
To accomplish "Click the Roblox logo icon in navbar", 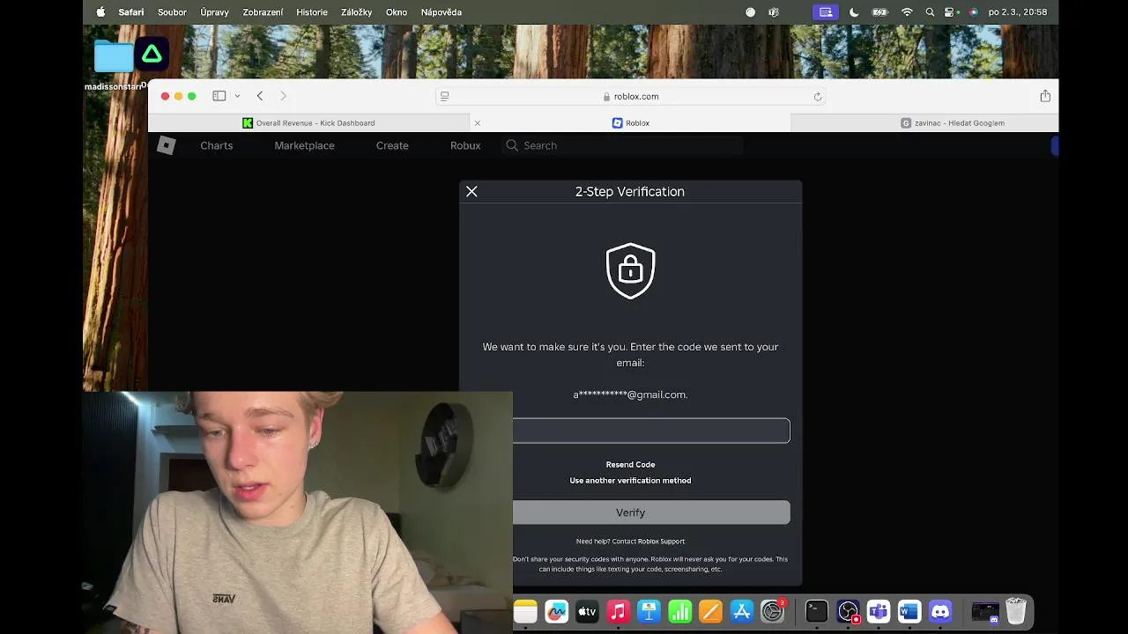I will point(167,145).
